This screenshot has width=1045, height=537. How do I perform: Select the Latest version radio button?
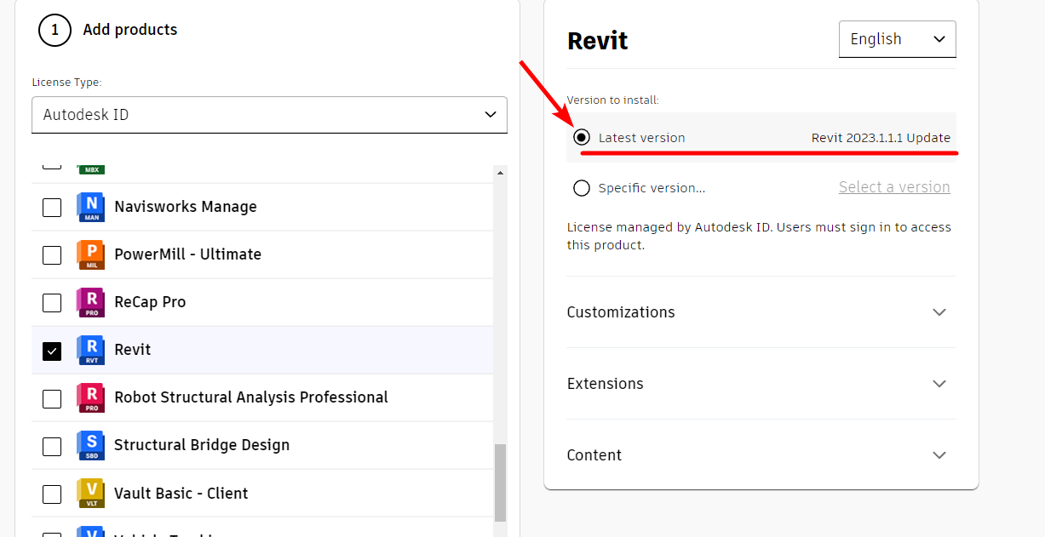582,137
